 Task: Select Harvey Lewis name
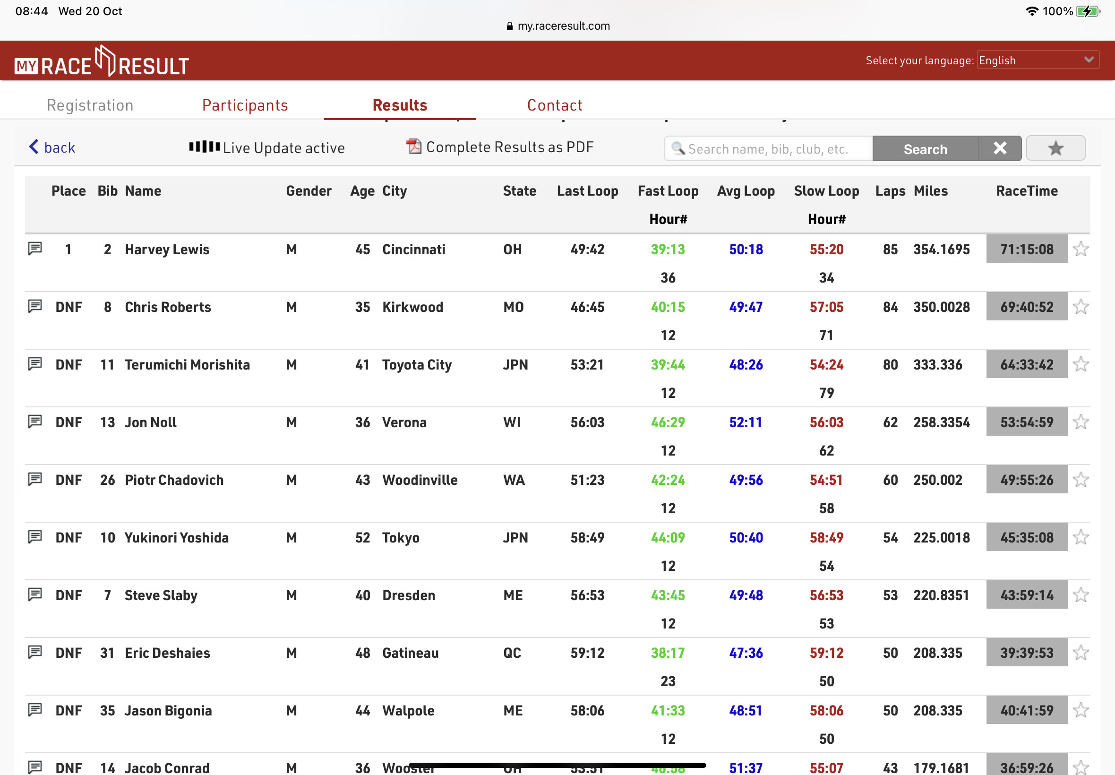pos(167,249)
